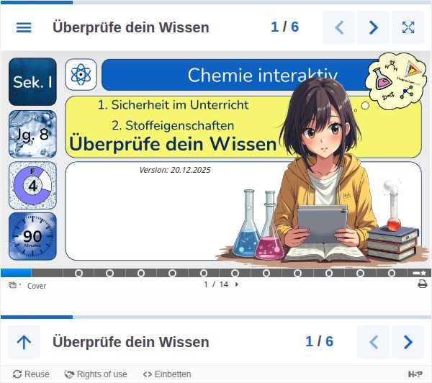
Task: Go to next page in top navigation
Action: [373, 27]
